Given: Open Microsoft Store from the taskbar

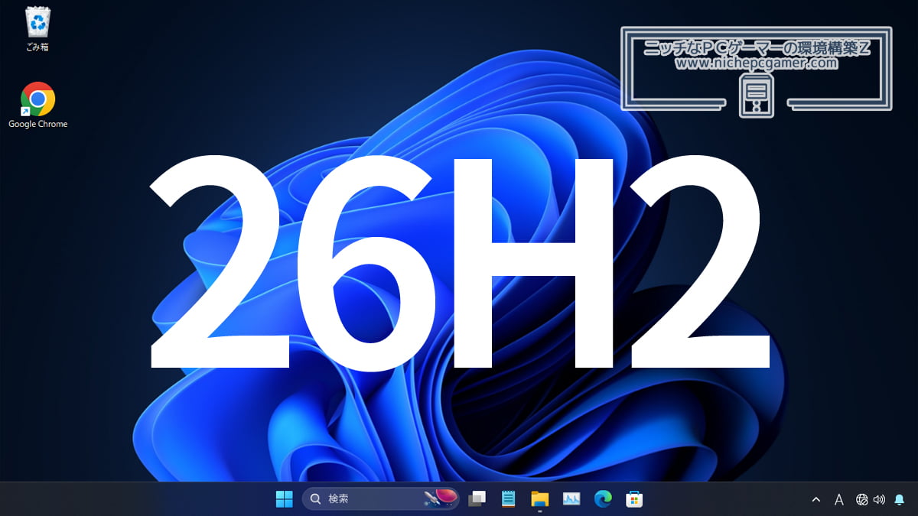Looking at the screenshot, I should click(x=634, y=499).
